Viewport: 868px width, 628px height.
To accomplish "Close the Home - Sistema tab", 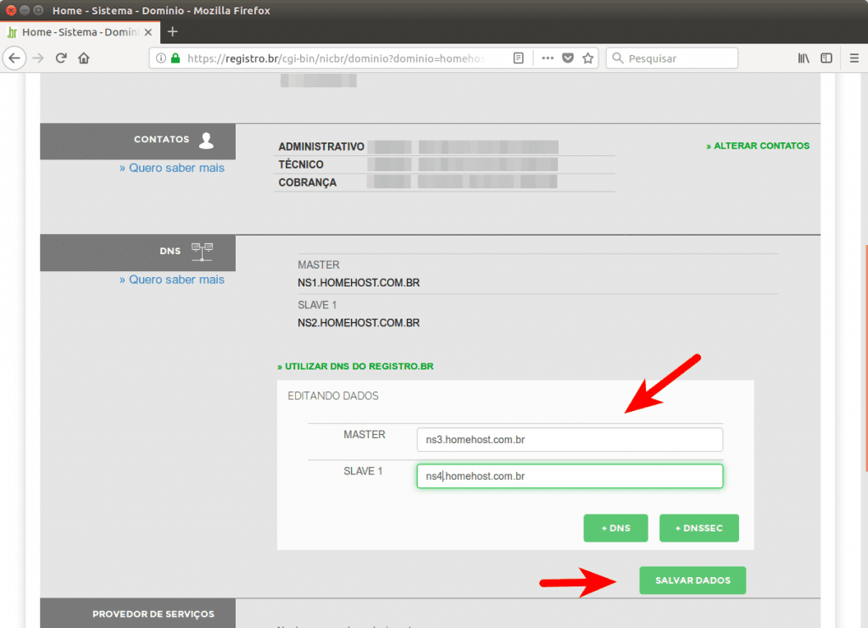I will (148, 32).
